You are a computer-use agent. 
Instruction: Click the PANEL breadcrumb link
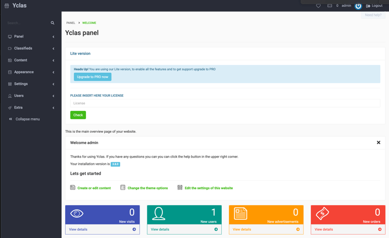[x=71, y=23]
